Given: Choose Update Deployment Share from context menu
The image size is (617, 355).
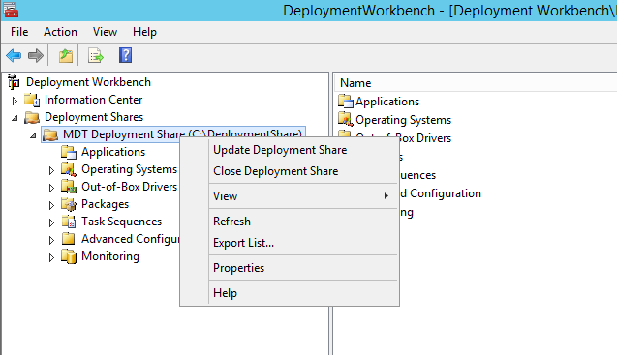Looking at the screenshot, I should tap(303, 150).
